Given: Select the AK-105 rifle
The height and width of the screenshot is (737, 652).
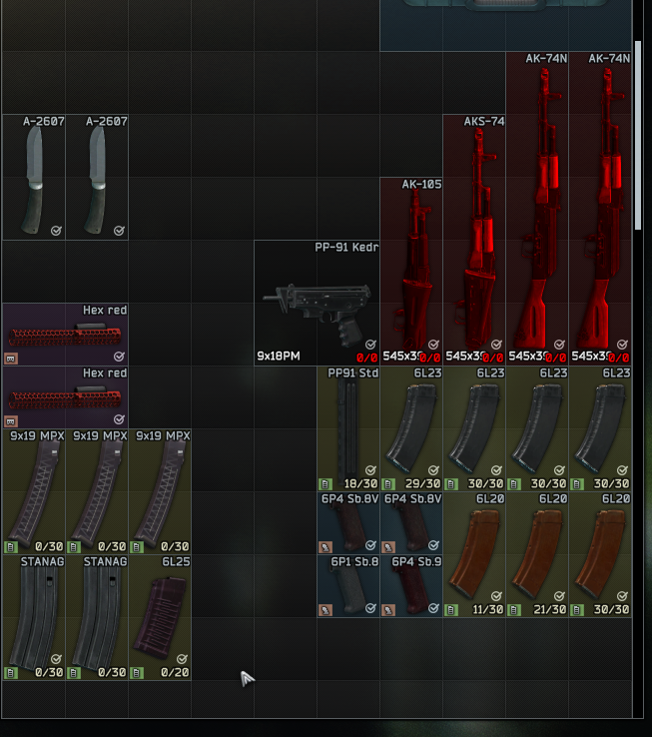Looking at the screenshot, I should (x=411, y=272).
